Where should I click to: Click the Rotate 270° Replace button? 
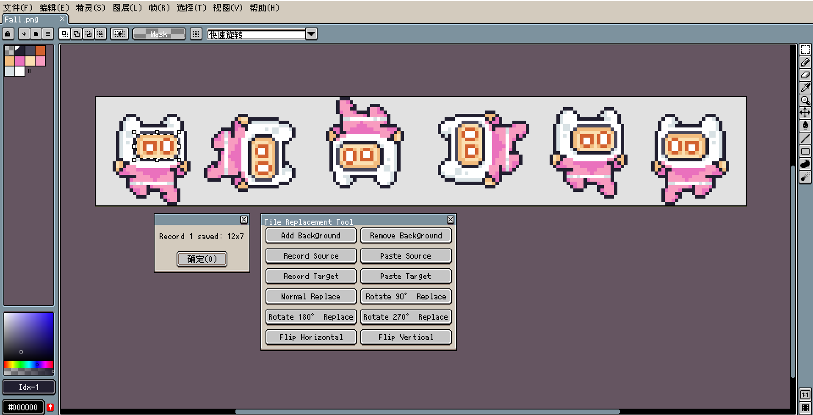coord(406,317)
